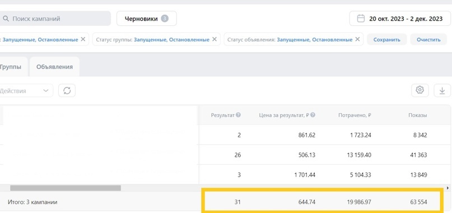This screenshot has height=213, width=452.
Task: Click the Итого: 3 кампании label
Action: (x=32, y=202)
